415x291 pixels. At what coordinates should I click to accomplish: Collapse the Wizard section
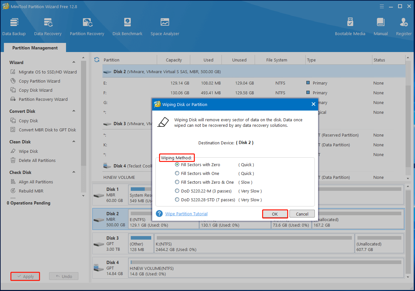[74, 62]
